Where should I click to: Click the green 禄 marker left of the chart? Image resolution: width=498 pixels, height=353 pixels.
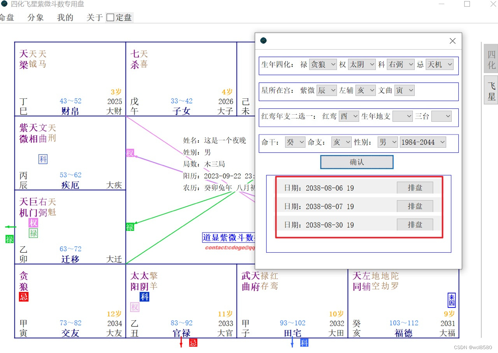pyautogui.click(x=9, y=239)
